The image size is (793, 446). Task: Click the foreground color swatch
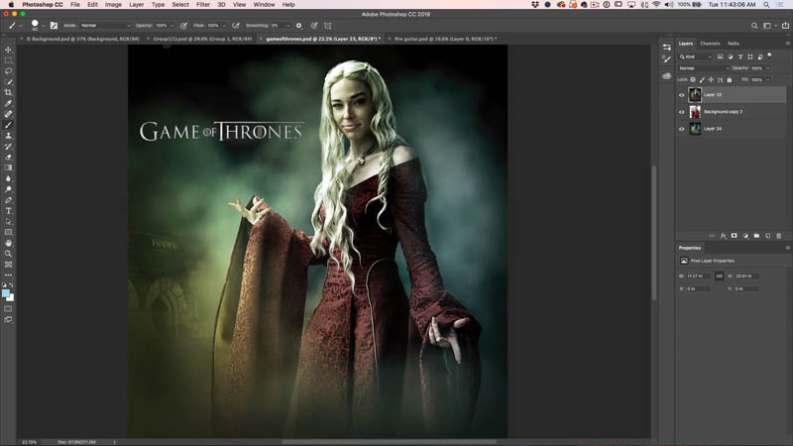(6, 293)
